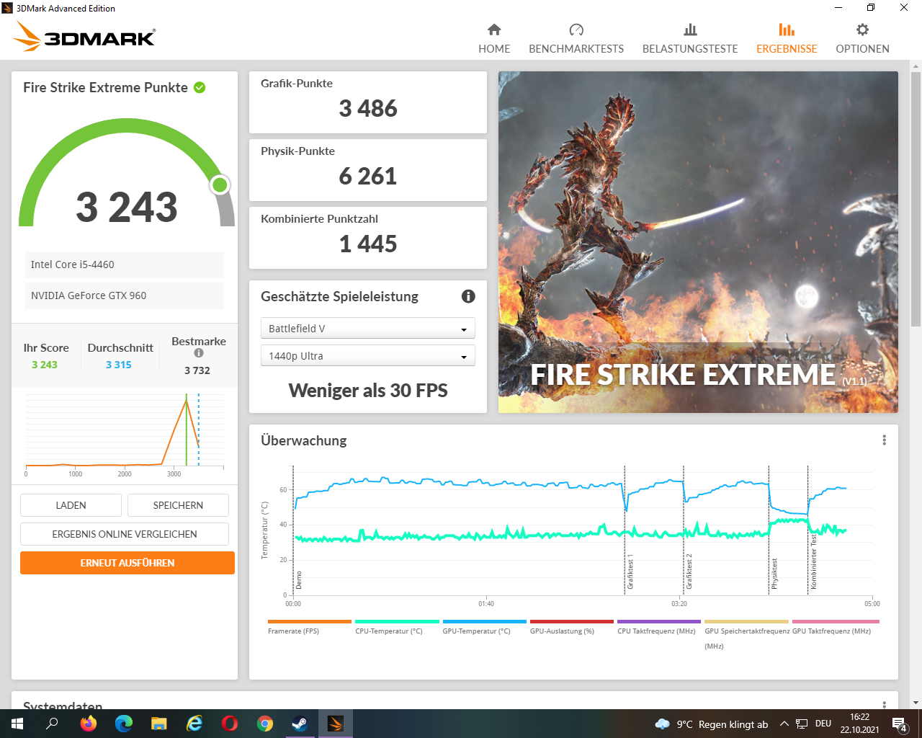This screenshot has height=738, width=922.
Task: Toggle GPU-Temperatur (°C) legend series
Action: (484, 627)
